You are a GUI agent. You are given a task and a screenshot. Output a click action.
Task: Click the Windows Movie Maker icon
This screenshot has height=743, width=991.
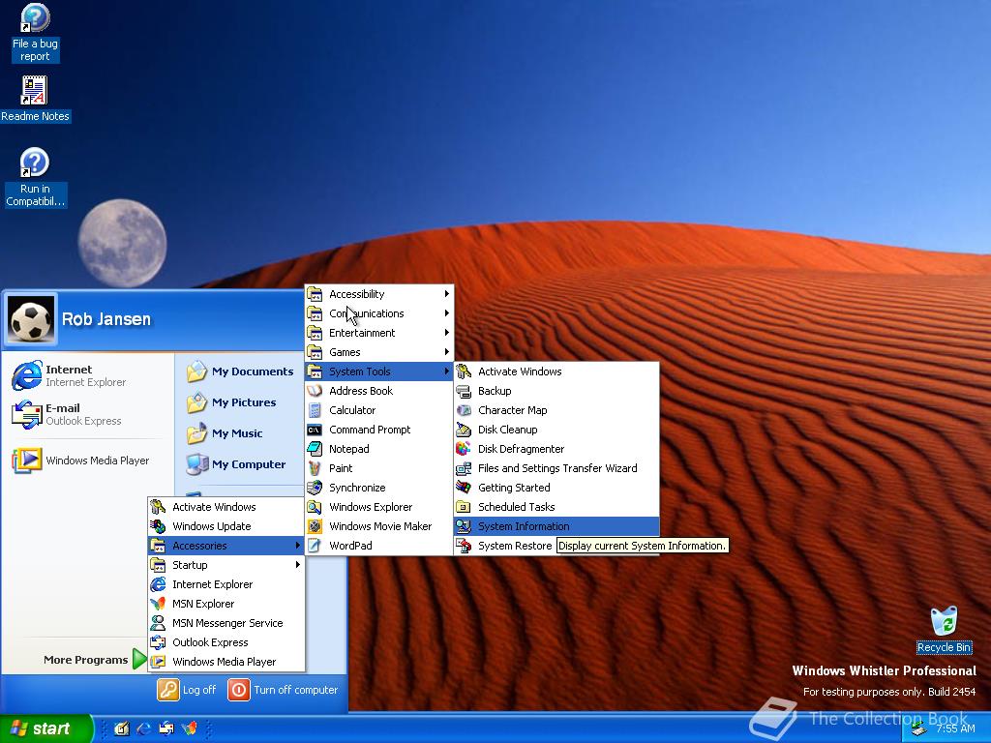(315, 526)
